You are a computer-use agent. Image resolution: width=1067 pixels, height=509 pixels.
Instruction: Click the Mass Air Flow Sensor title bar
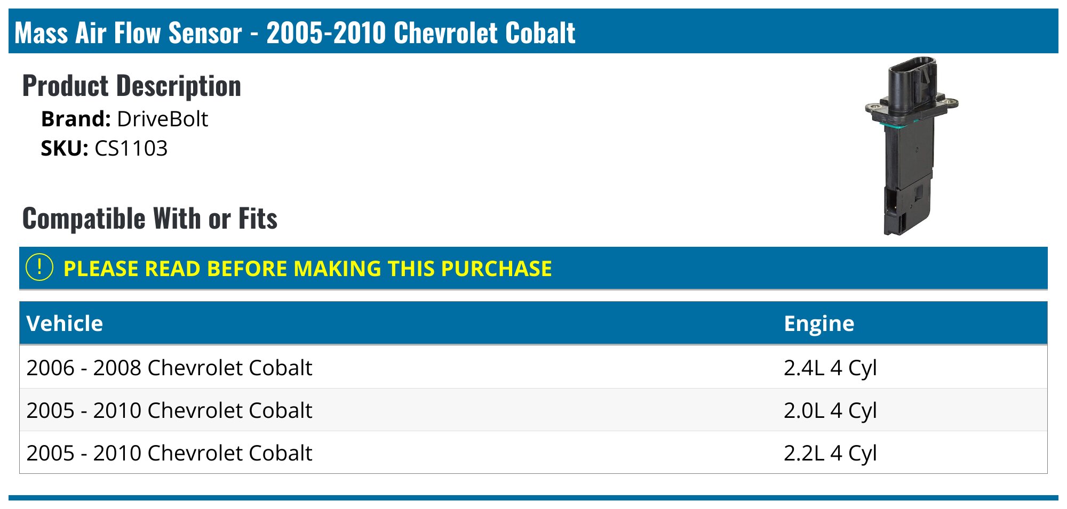point(294,33)
